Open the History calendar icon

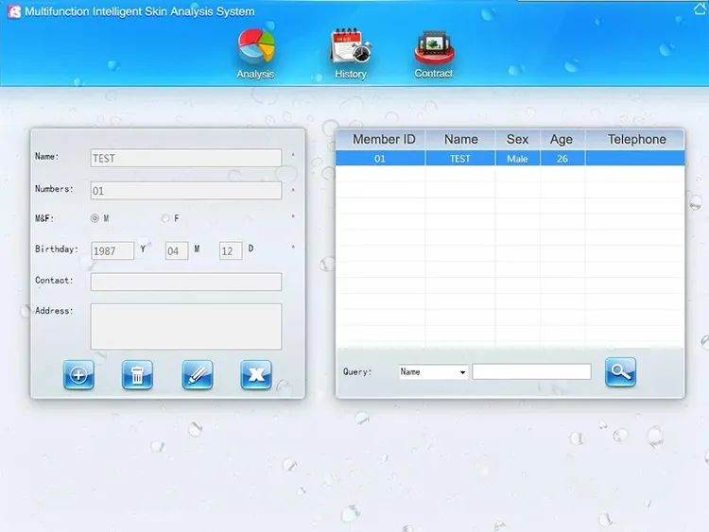click(351, 47)
